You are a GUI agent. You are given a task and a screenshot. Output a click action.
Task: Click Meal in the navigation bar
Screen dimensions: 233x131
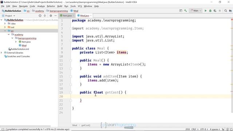coord(74,11)
